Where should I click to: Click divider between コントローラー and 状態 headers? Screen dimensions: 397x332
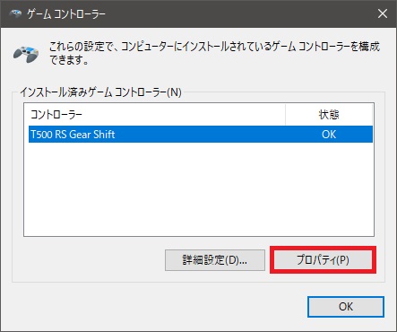point(285,115)
